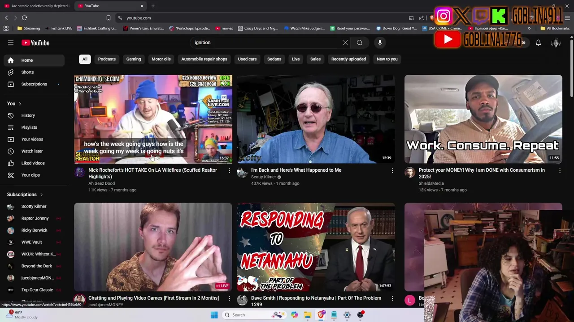Select the Sales filter chip
Viewport: 574px width, 322px height.
(316, 59)
